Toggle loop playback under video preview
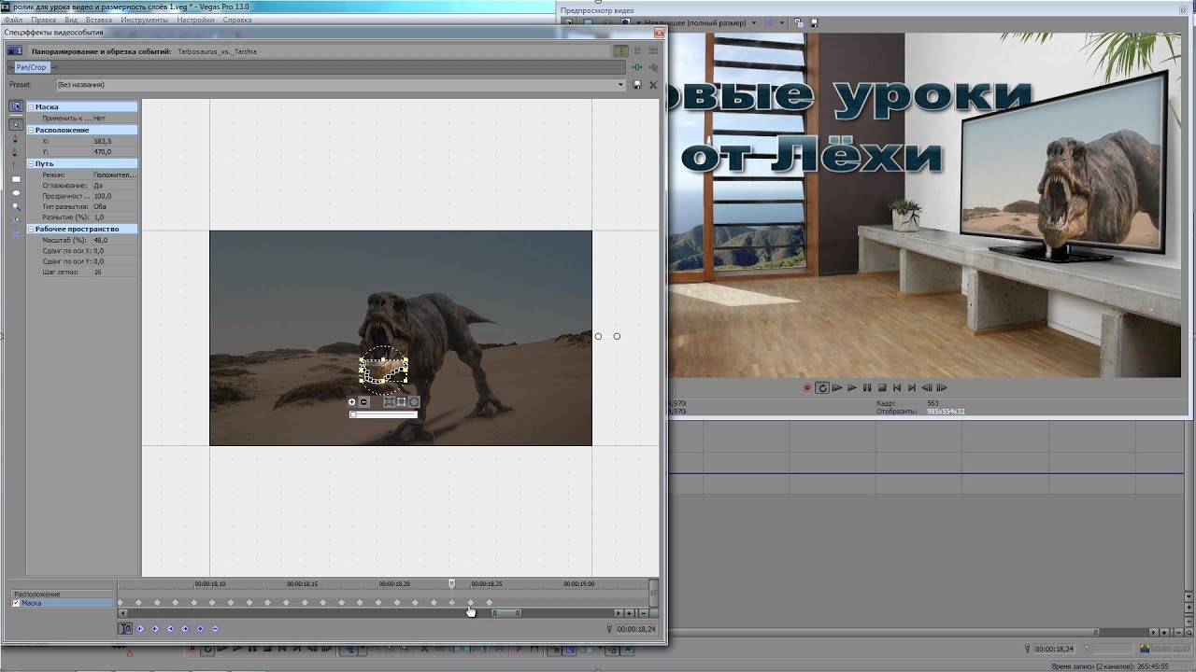 (x=822, y=387)
